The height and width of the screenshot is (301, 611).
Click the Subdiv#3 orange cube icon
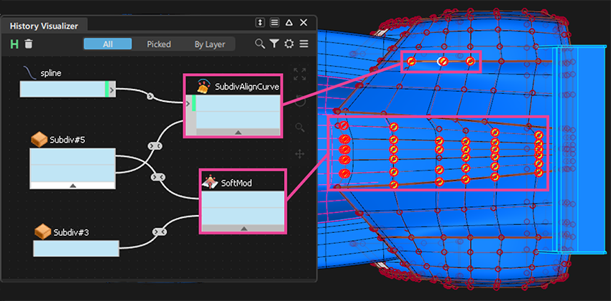click(x=42, y=231)
